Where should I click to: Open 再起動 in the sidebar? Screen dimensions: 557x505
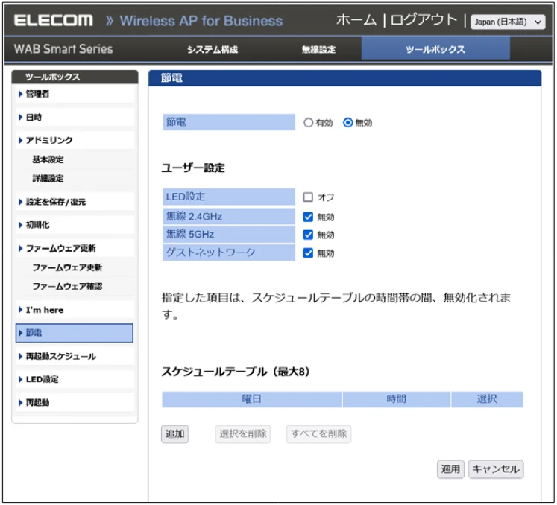(x=75, y=402)
